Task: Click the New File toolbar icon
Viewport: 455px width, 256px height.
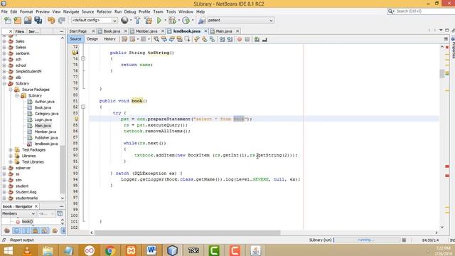Action: click(8, 21)
